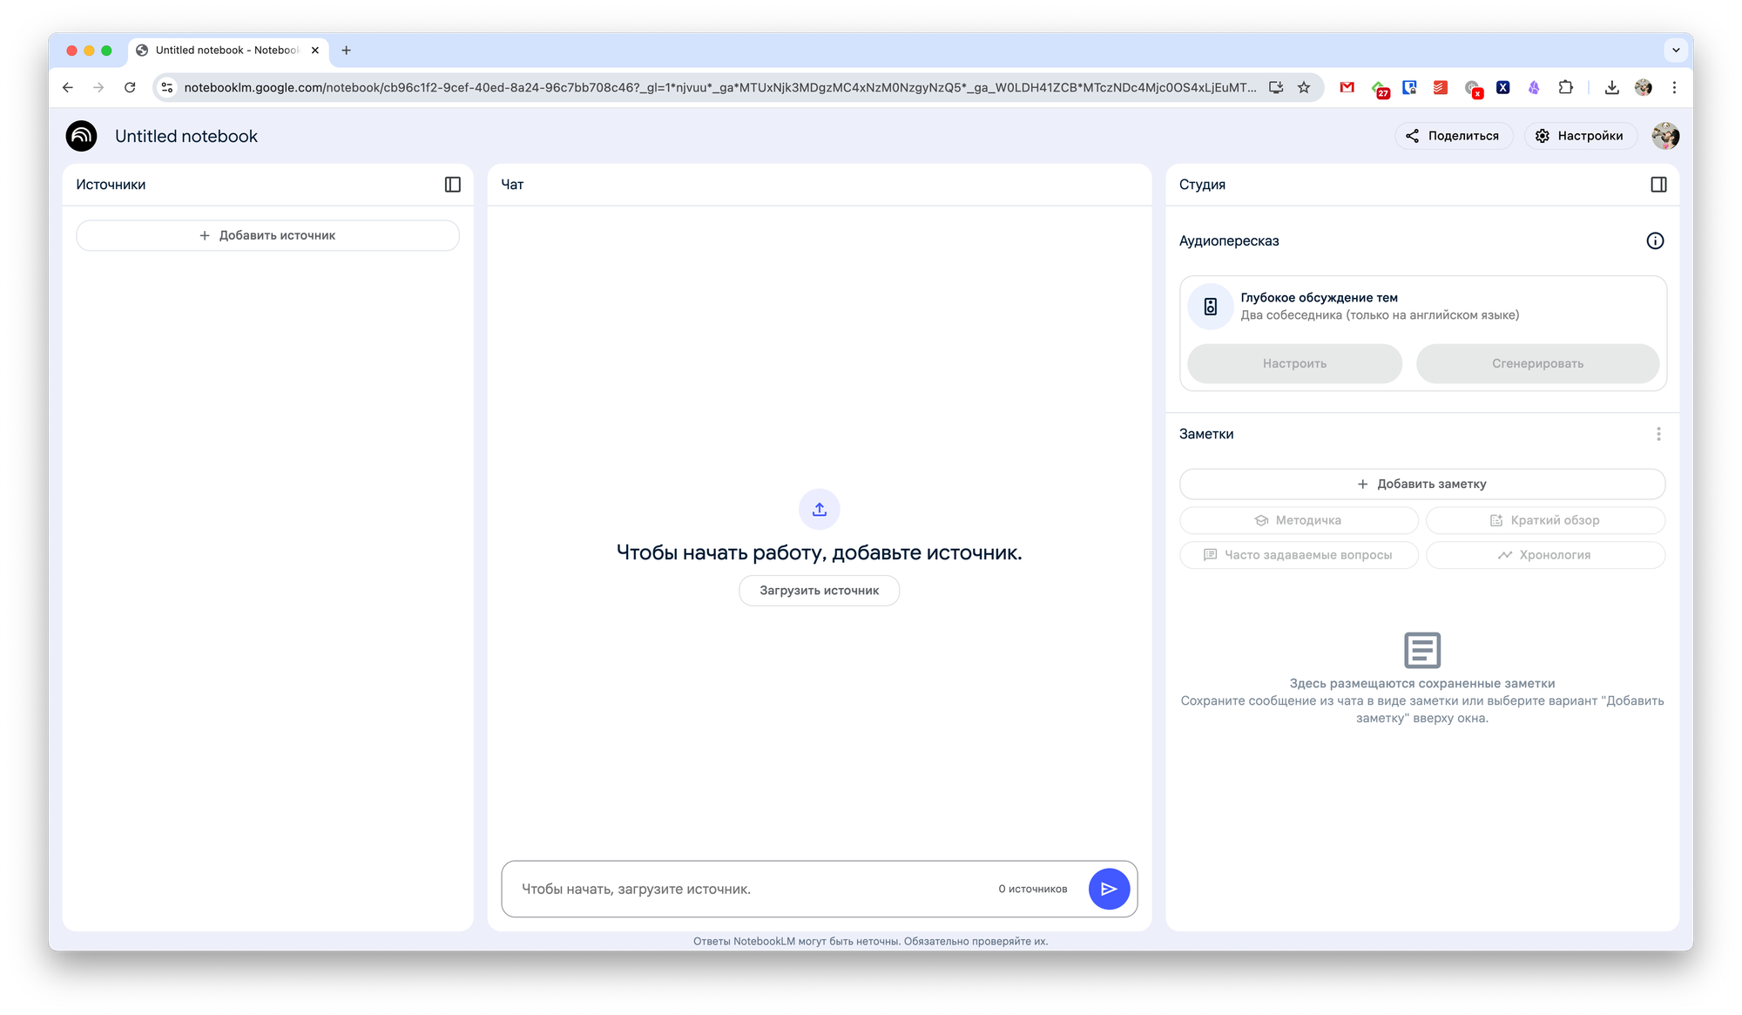Screen dimensions: 1742x1015
Task: Select the Untitled notebook browser tab
Action: (x=226, y=51)
